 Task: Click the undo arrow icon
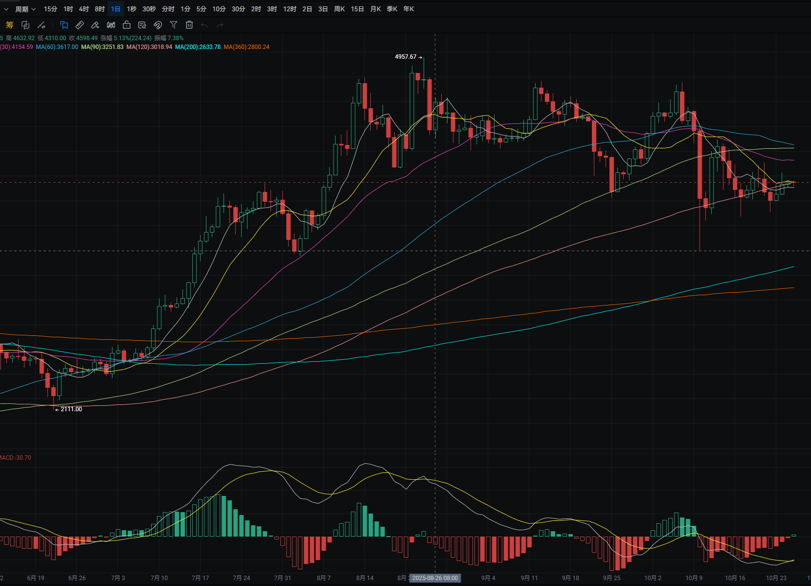click(x=204, y=25)
